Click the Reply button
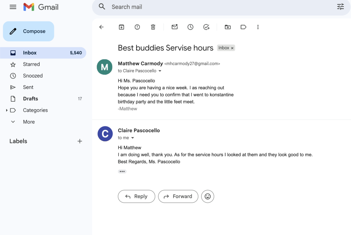This screenshot has height=235, width=351. pos(136,196)
